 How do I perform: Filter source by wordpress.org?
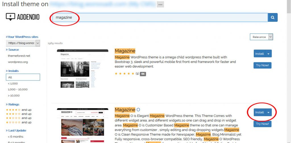pos(18,62)
